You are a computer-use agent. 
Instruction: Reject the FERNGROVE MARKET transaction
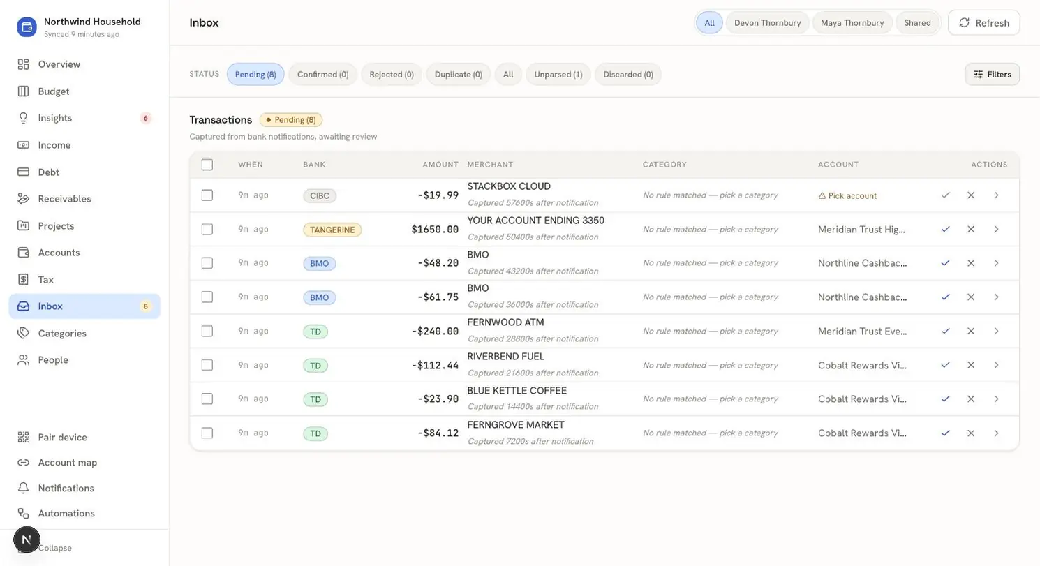tap(971, 433)
